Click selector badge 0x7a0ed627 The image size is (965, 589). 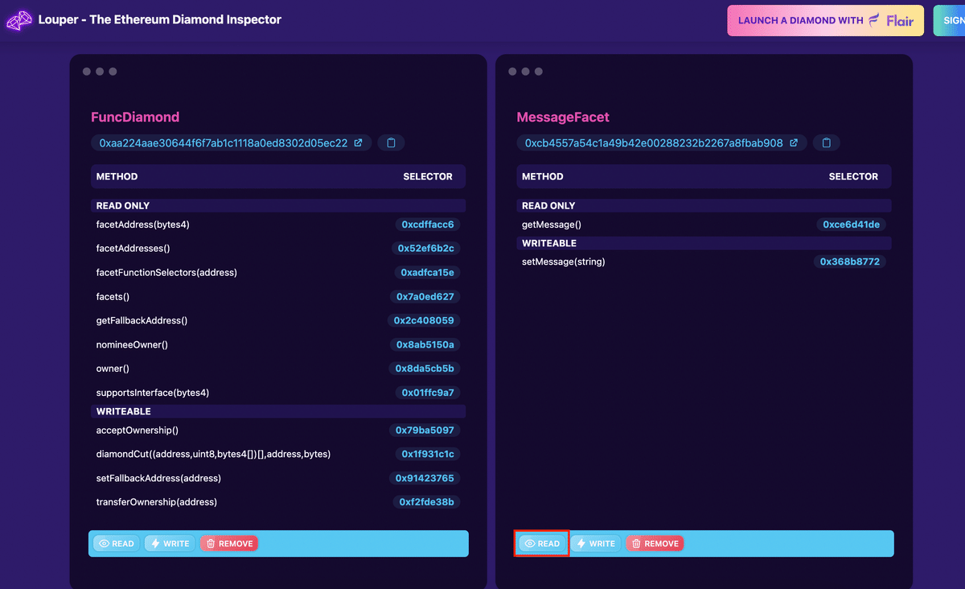(x=425, y=297)
